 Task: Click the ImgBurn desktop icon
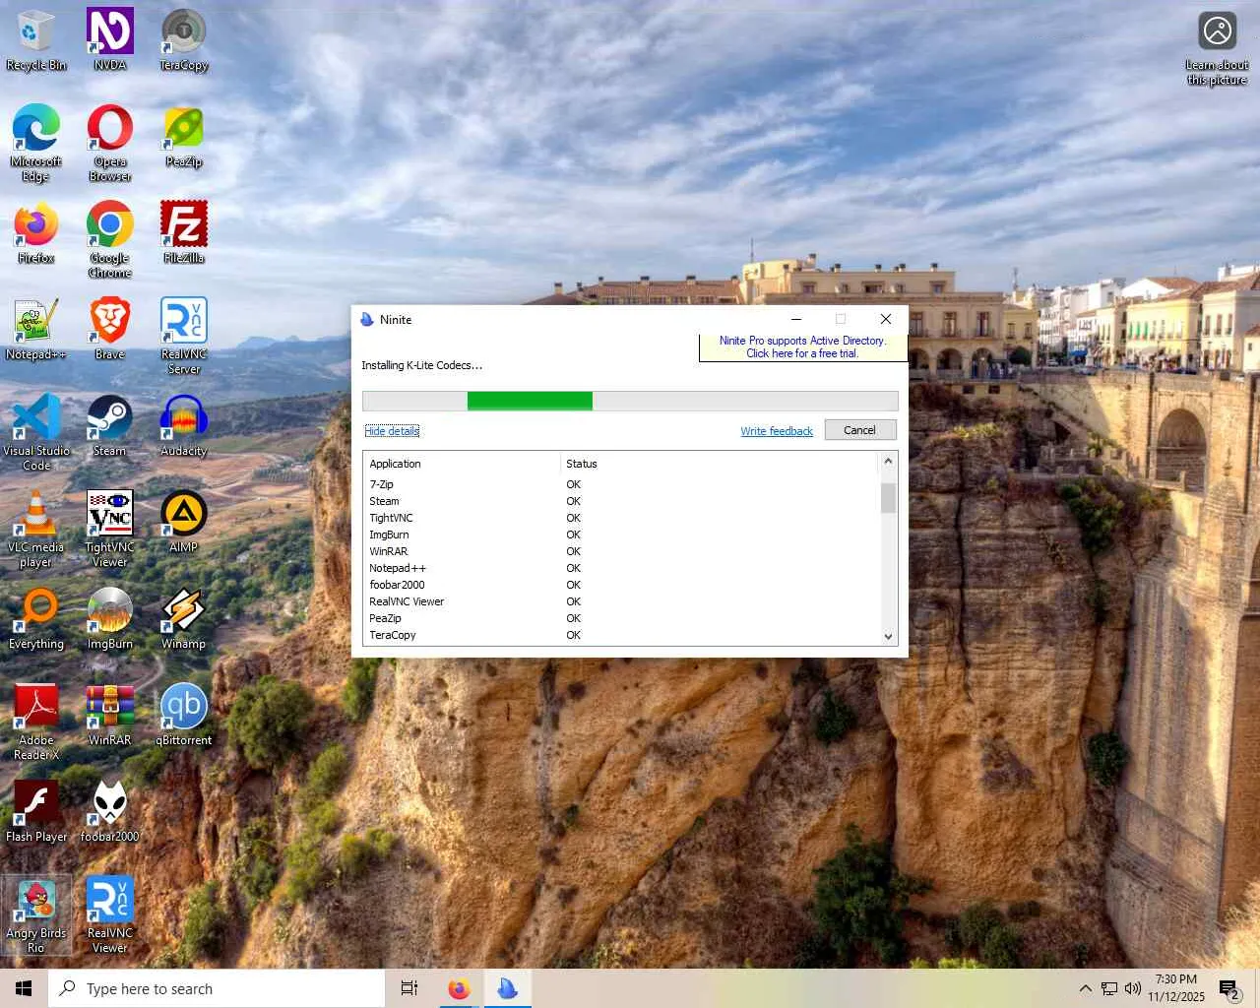pyautogui.click(x=110, y=619)
